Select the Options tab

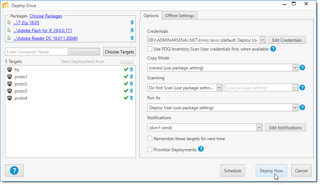pos(151,16)
